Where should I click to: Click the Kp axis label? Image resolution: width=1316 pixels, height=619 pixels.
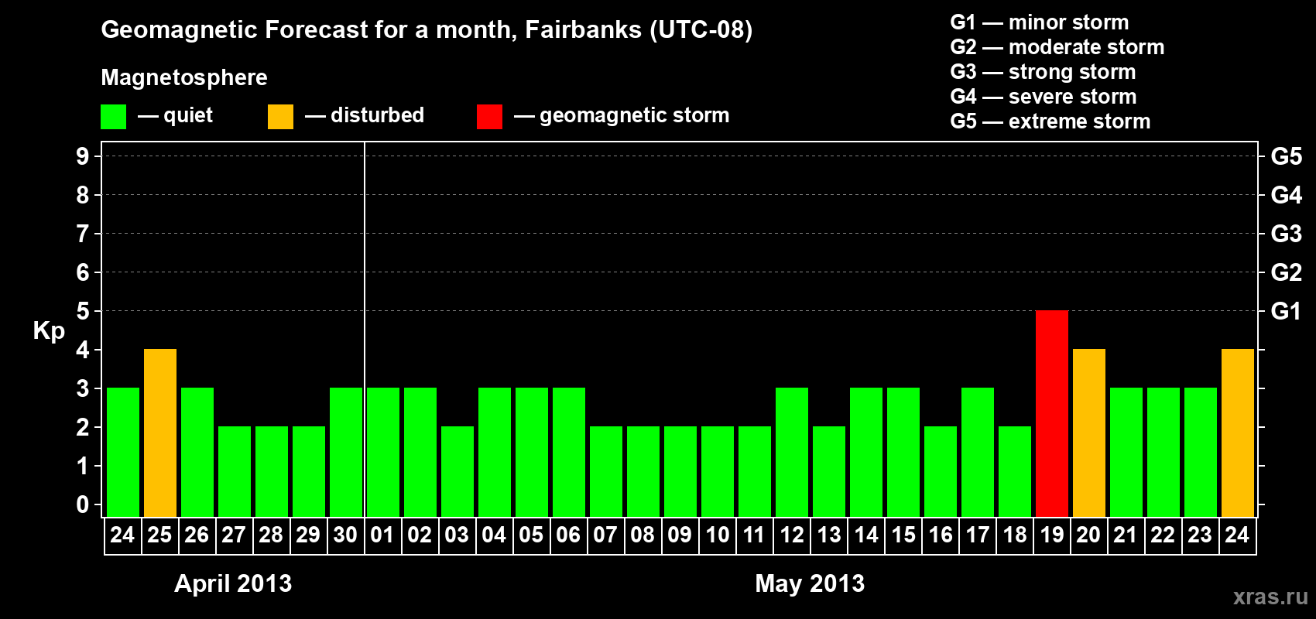point(49,331)
